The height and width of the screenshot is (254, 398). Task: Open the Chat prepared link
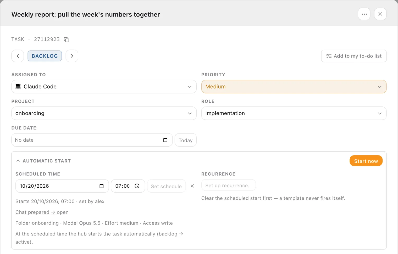point(42,212)
